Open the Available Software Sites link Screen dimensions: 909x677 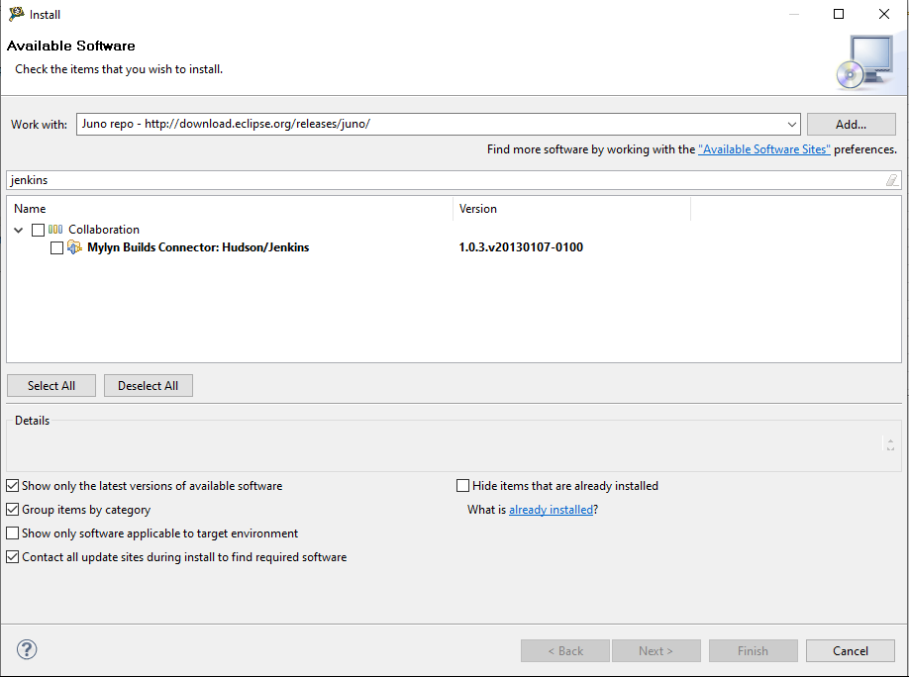[764, 149]
